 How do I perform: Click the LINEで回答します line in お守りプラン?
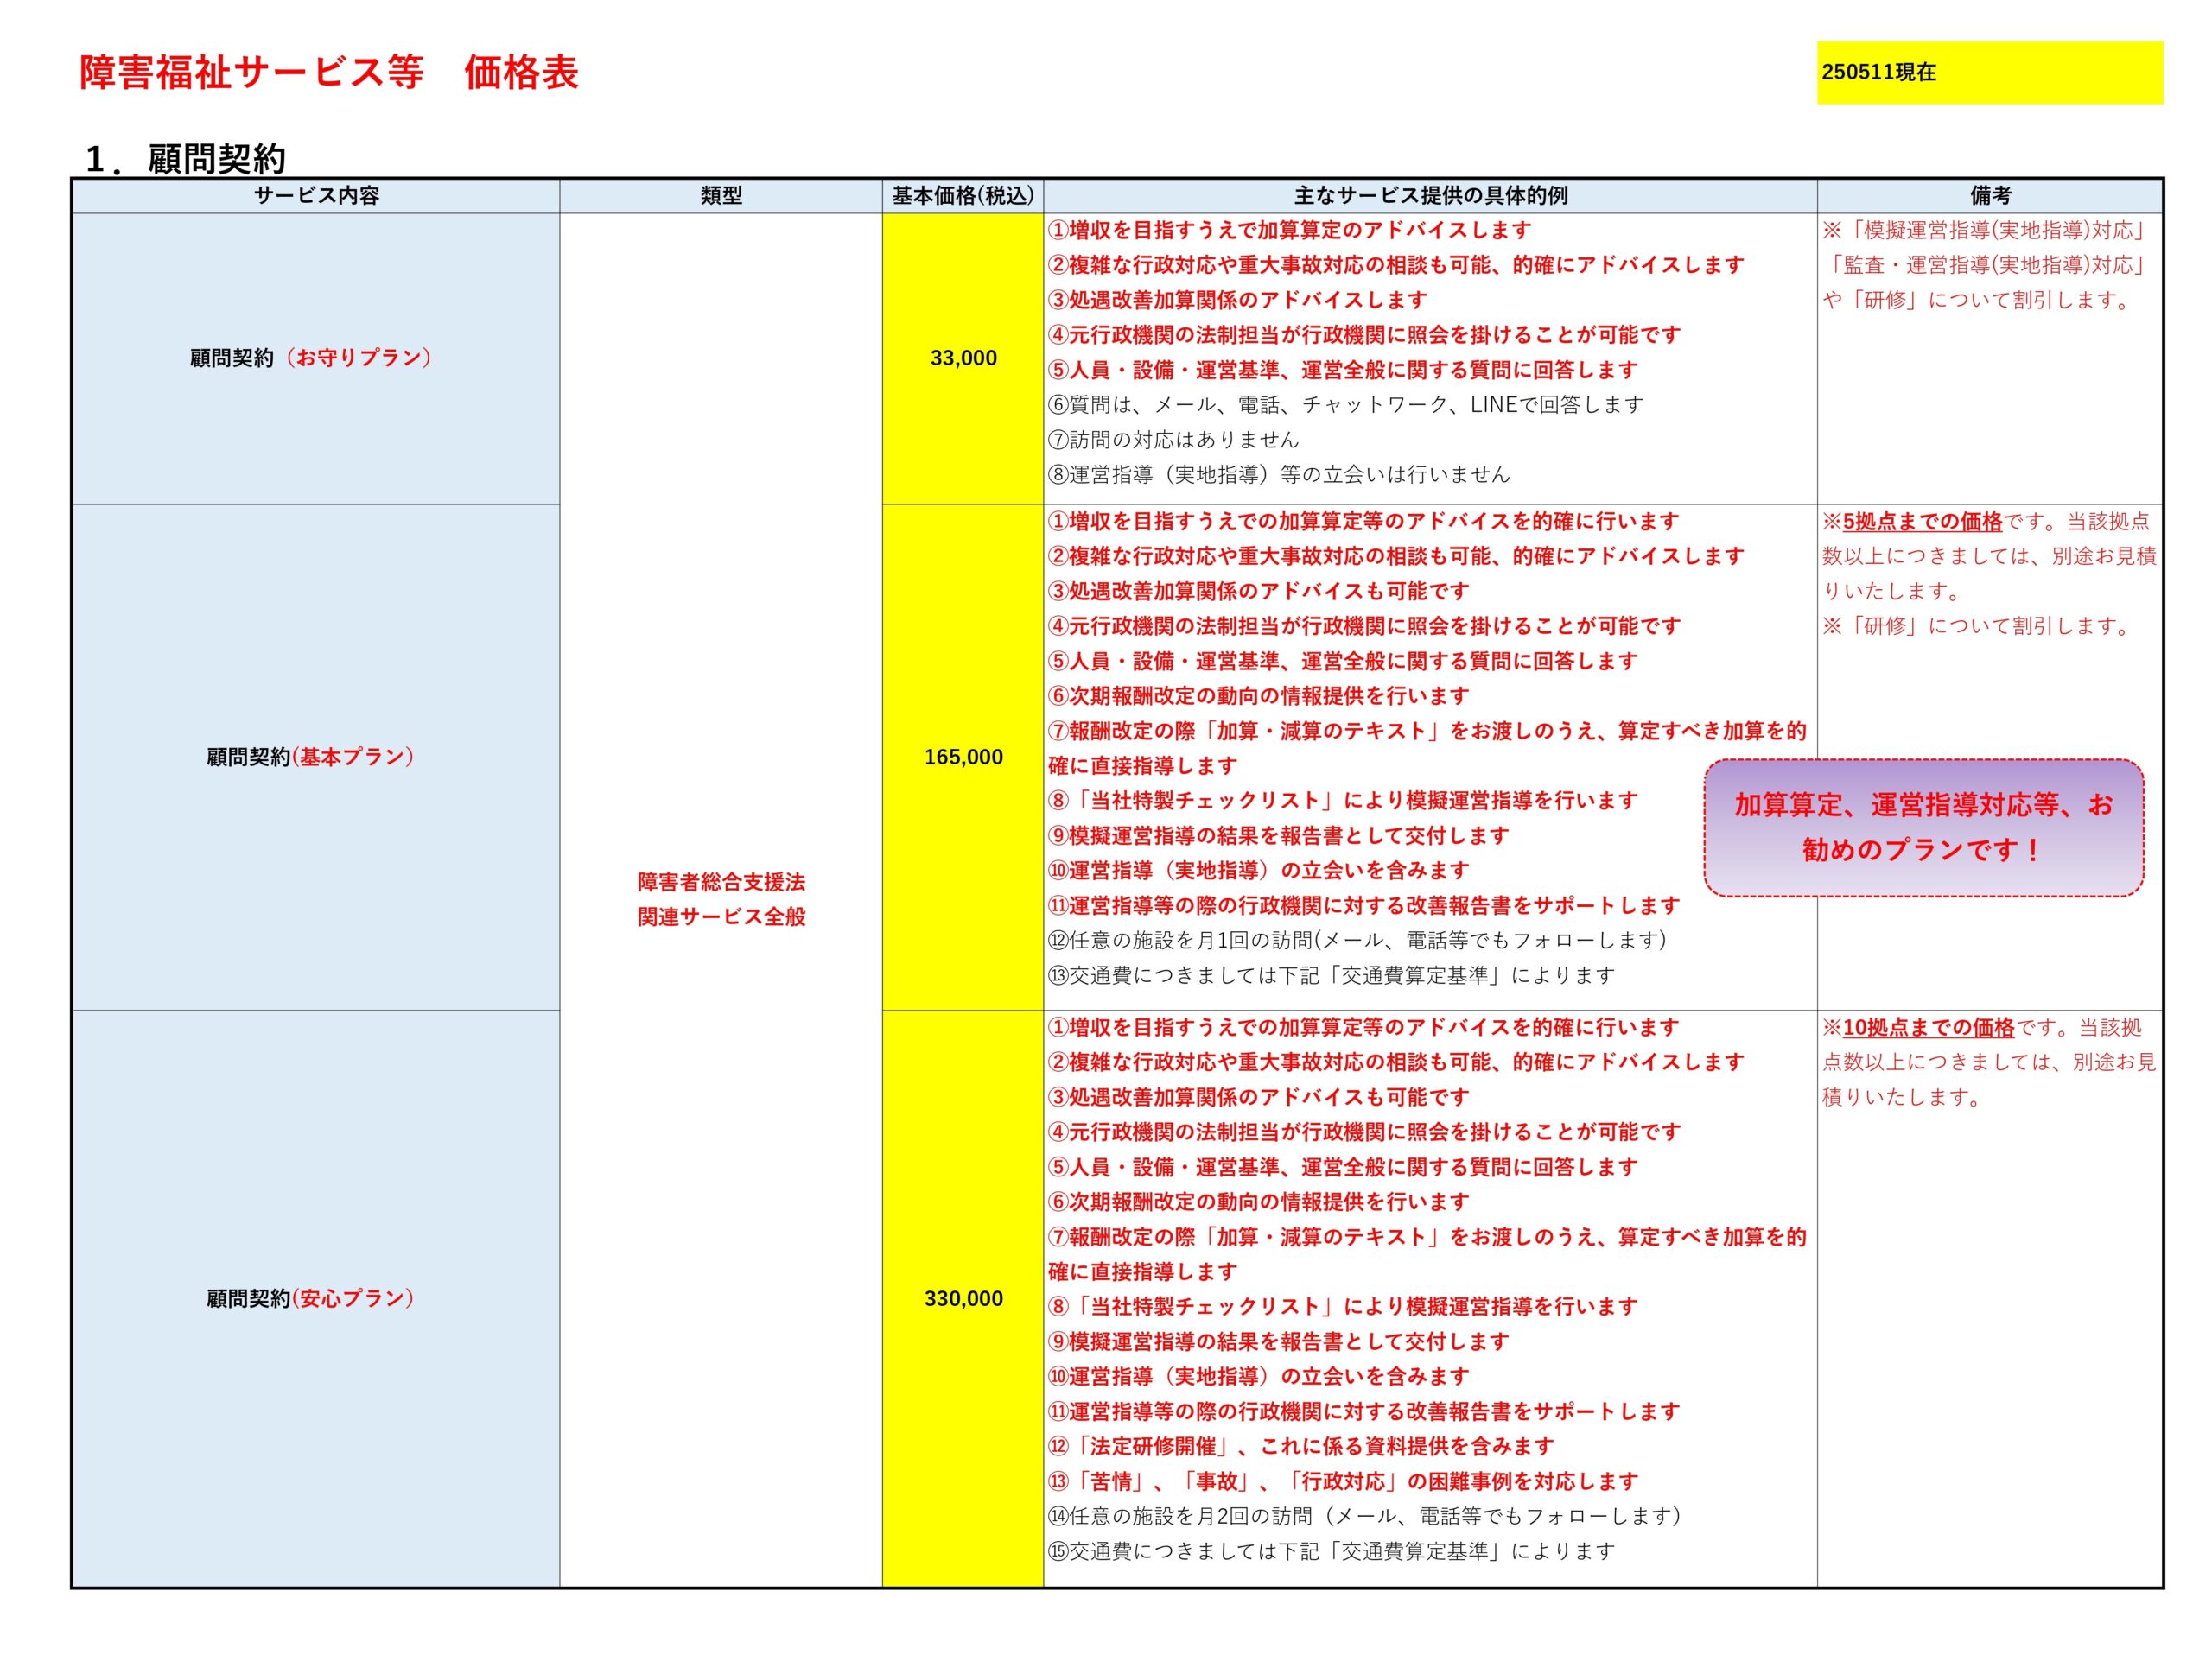click(x=1346, y=405)
